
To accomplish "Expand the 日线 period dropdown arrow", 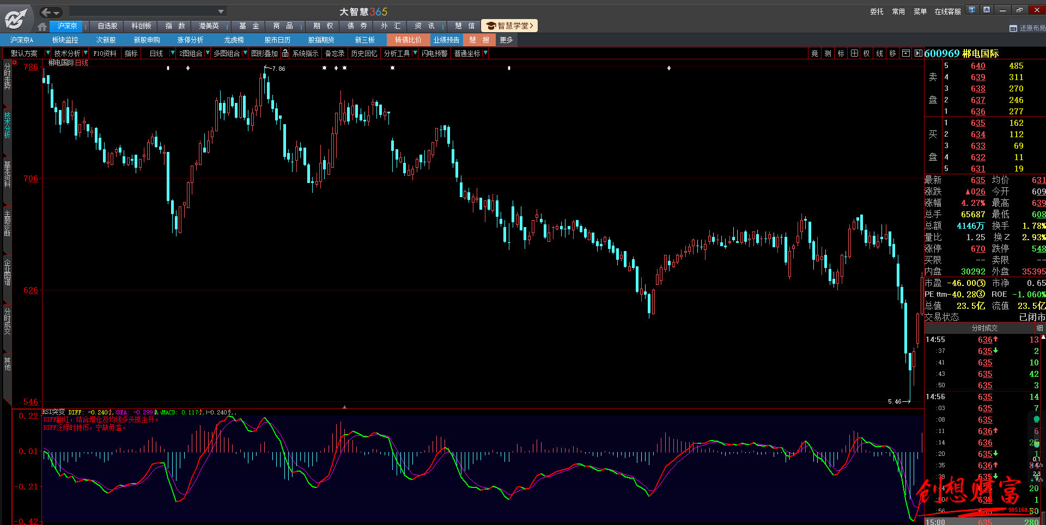I will click(173, 53).
